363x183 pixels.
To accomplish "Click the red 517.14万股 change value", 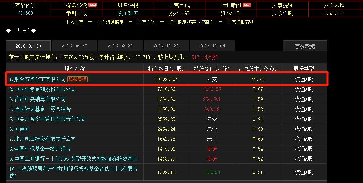I will coord(204,57).
